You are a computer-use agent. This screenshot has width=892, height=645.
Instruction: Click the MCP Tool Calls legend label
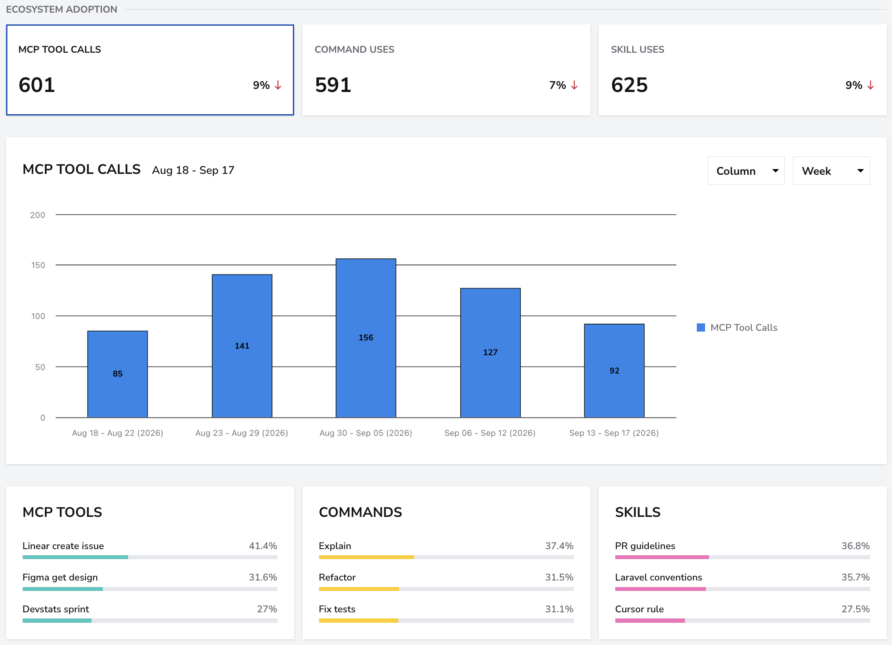point(744,328)
